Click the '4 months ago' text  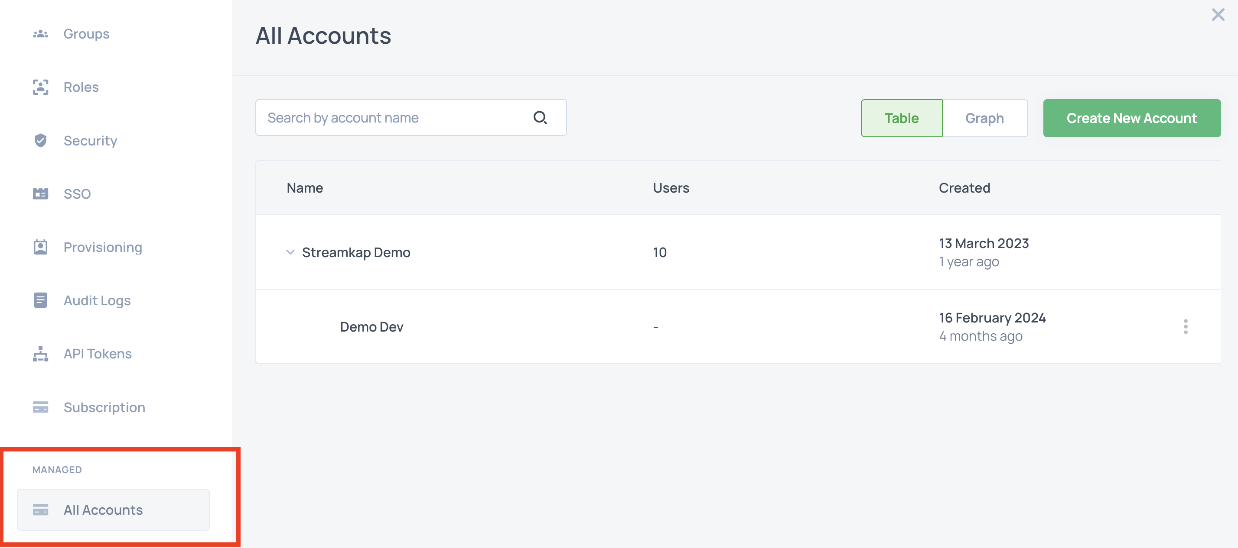pyautogui.click(x=981, y=336)
